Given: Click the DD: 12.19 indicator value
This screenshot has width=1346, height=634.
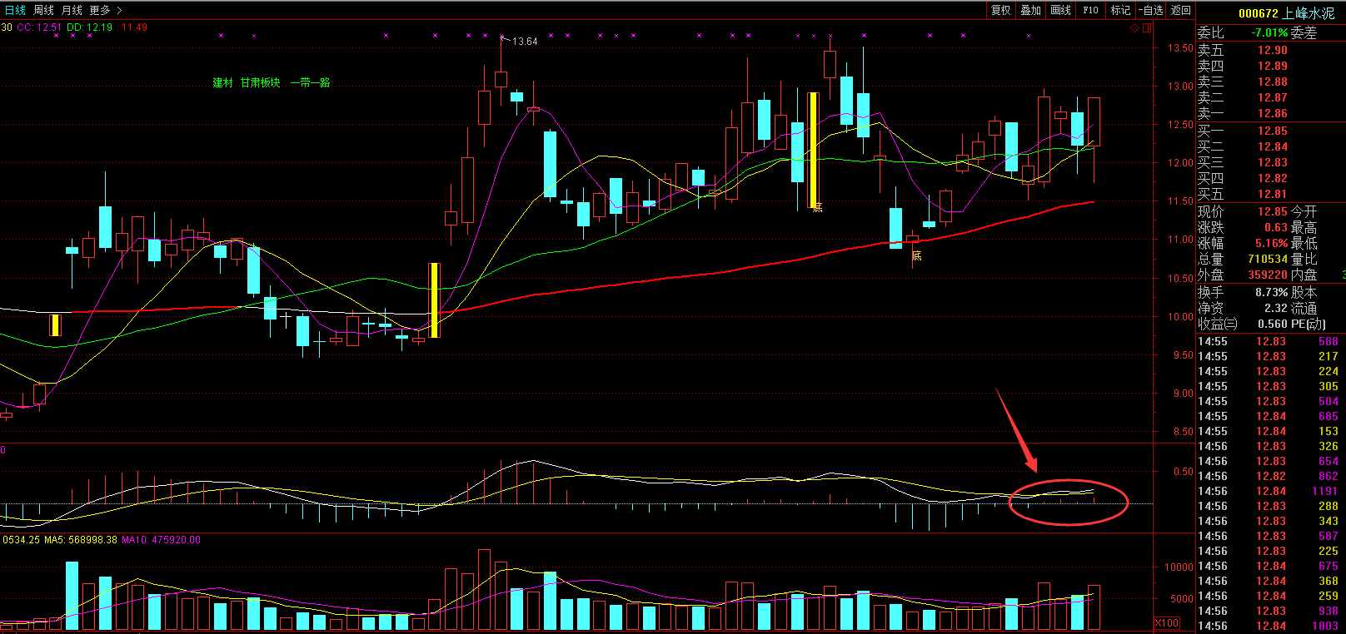Looking at the screenshot, I should tap(89, 27).
